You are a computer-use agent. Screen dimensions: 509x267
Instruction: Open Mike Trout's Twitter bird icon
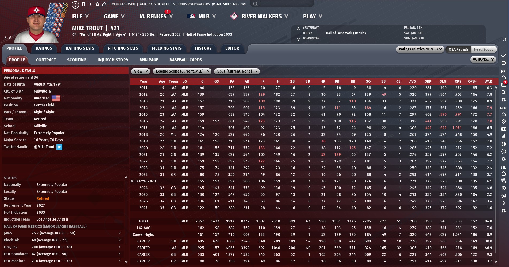click(59, 147)
